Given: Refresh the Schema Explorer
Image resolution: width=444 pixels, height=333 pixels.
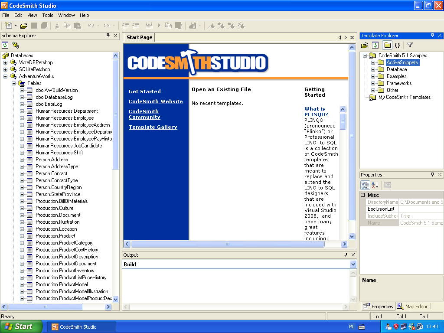Looking at the screenshot, I should point(5,45).
